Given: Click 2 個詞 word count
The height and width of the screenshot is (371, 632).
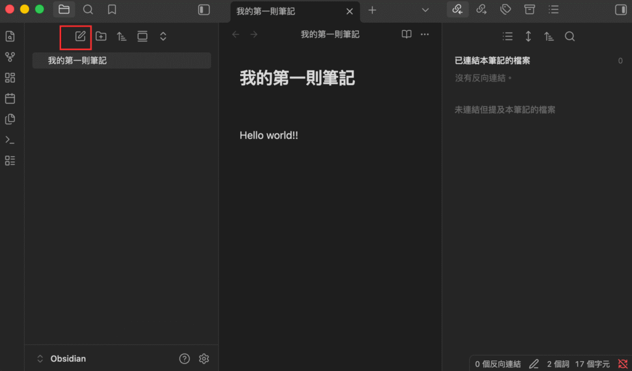Looking at the screenshot, I should coord(558,364).
